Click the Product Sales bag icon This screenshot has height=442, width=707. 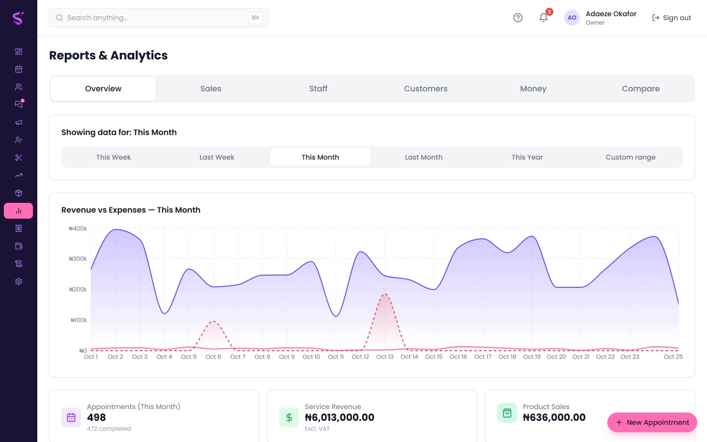[x=507, y=414]
